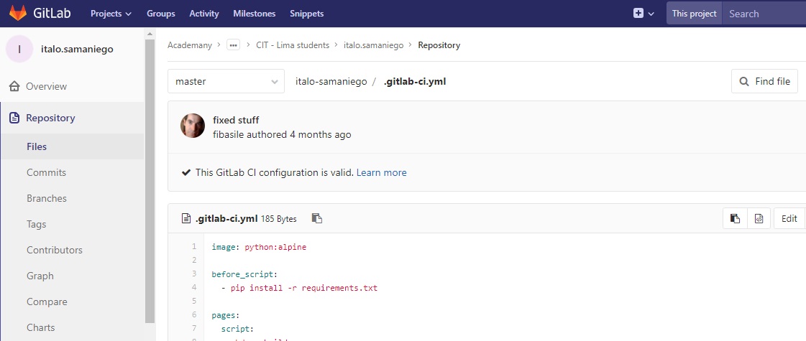Click the fibasile author avatar
Screen dimensions: 806x341
pos(193,126)
